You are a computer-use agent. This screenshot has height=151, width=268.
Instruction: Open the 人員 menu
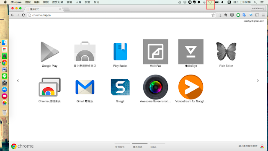pos(78,2)
